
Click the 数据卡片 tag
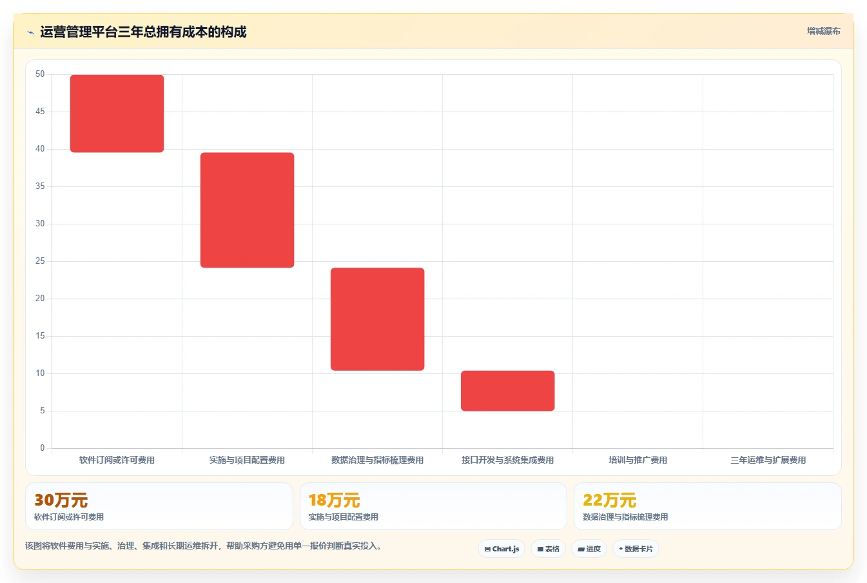636,549
